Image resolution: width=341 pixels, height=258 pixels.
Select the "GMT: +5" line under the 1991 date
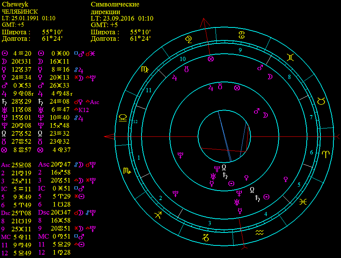[13, 25]
